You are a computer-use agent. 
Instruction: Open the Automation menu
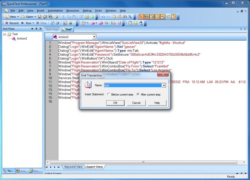pos(55,11)
